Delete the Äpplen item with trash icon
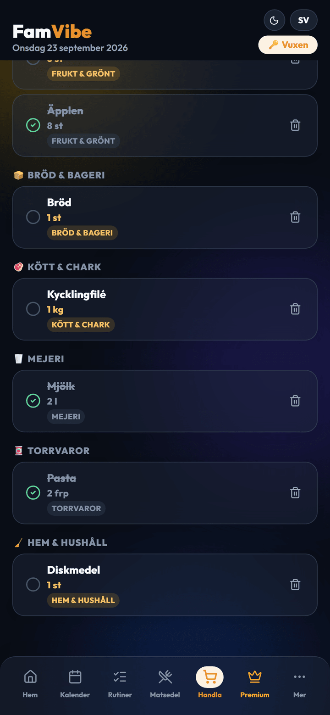Screen dimensions: 330x715 [x=295, y=125]
